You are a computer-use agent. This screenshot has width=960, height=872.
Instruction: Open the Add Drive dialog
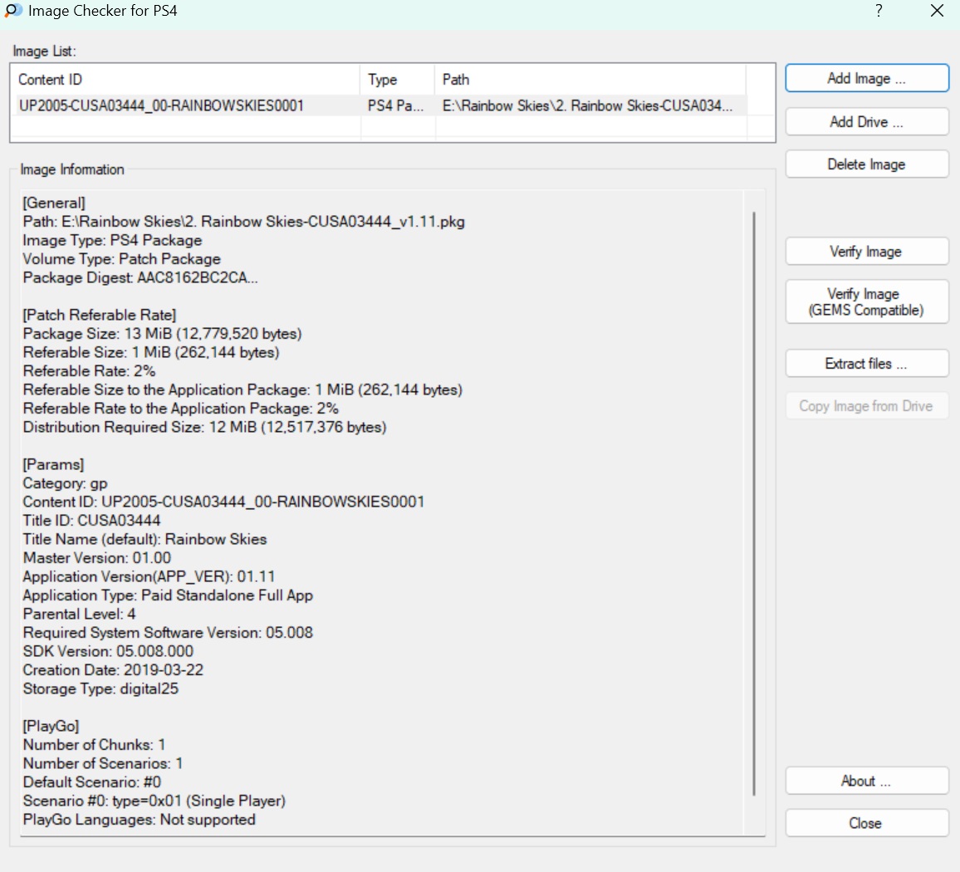pos(866,122)
